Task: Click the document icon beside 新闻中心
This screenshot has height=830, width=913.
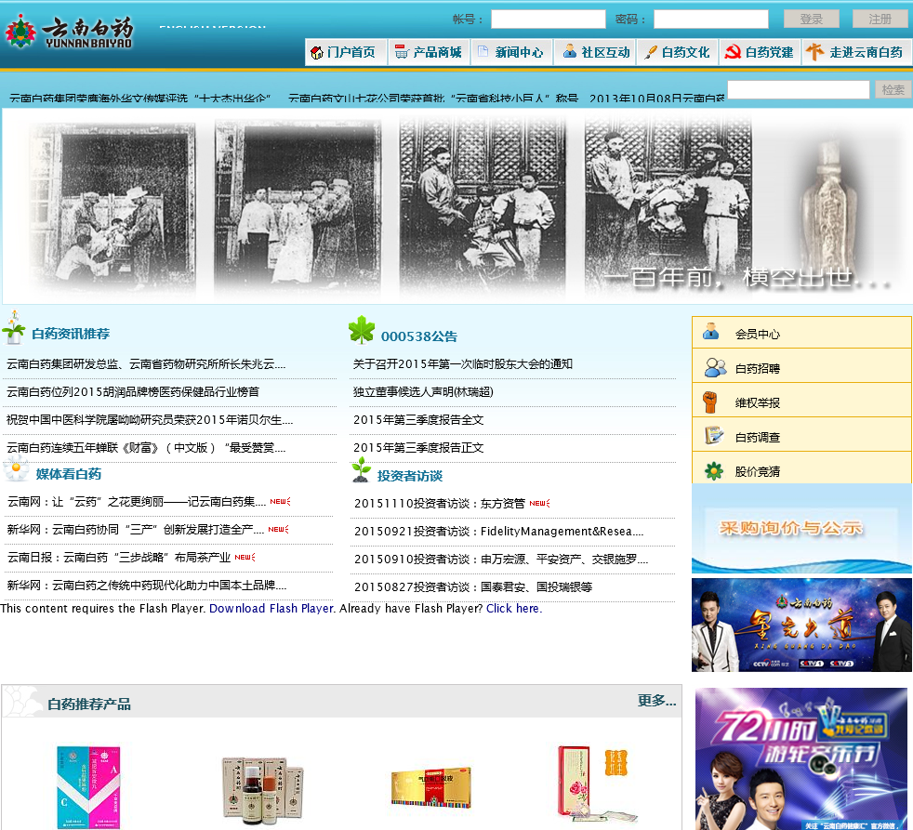Action: point(483,51)
